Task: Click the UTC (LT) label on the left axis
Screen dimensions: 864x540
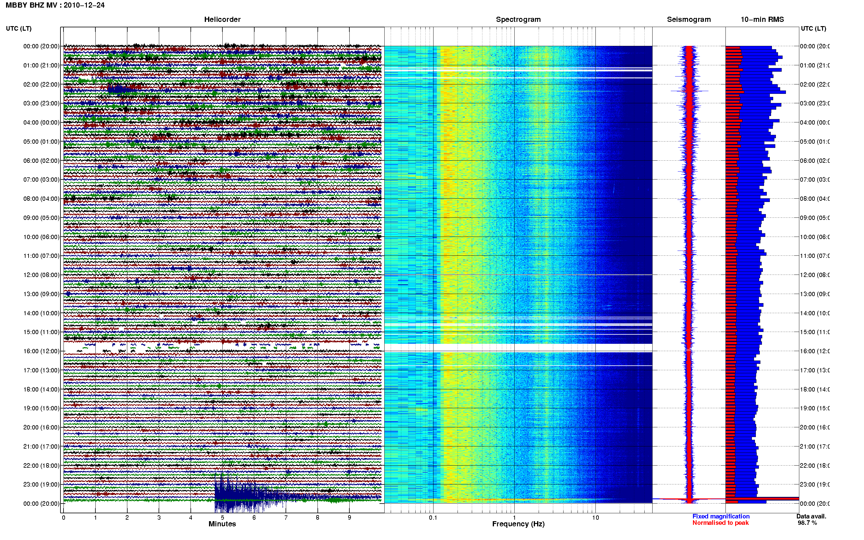Action: point(19,29)
